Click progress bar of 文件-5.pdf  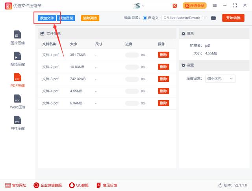click(x=132, y=103)
